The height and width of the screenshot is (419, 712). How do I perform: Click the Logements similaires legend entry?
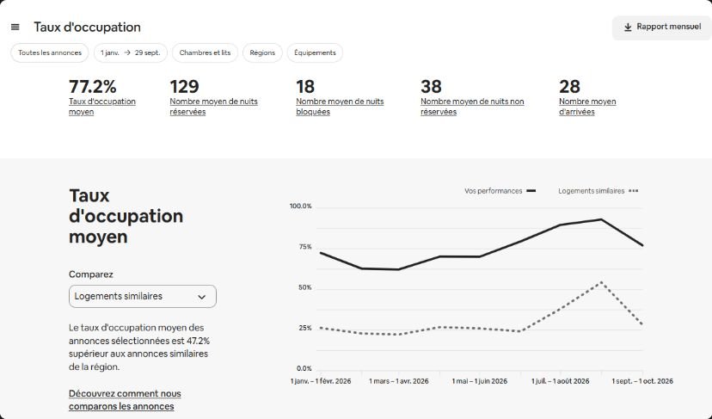point(598,191)
